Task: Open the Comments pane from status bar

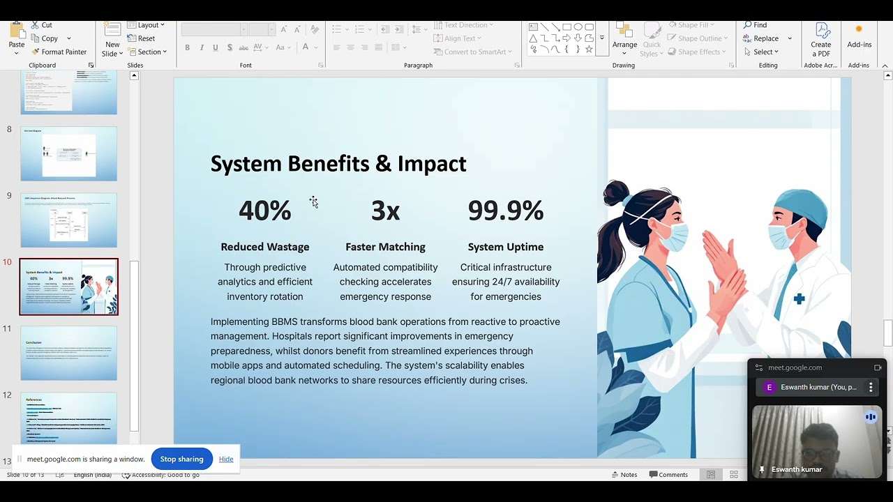Action: click(x=668, y=475)
